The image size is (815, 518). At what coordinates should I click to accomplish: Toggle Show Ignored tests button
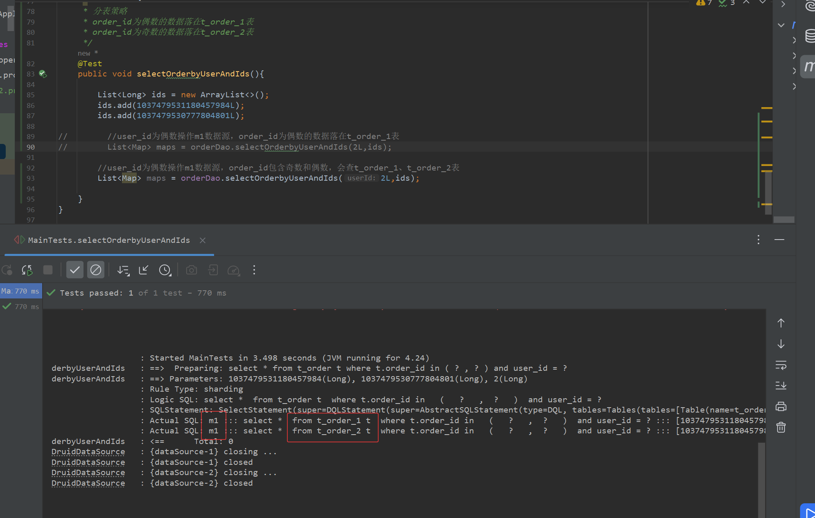(x=96, y=270)
